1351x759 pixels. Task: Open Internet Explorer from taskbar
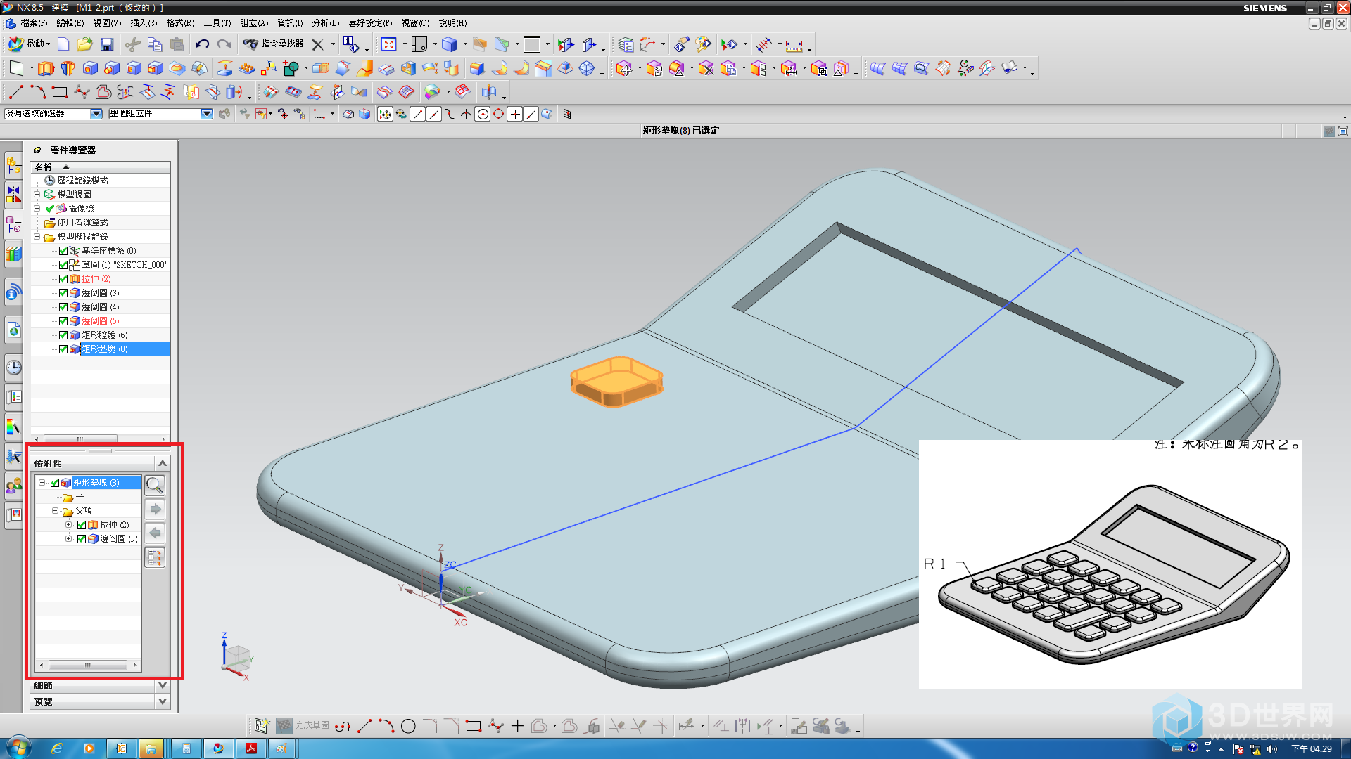coord(57,748)
